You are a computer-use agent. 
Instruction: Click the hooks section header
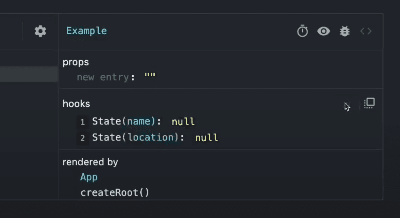point(76,104)
